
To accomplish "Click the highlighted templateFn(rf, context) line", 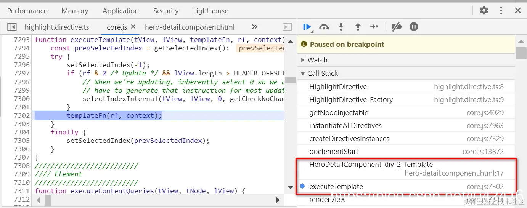I will (159, 115).
